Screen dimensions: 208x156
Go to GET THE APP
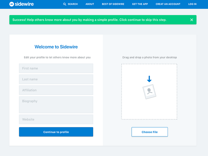click(x=140, y=4)
